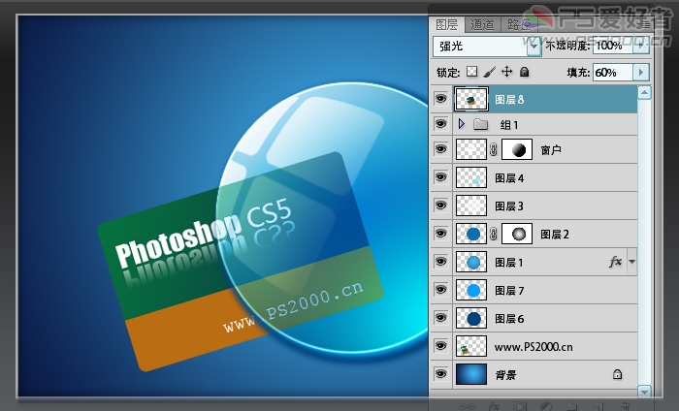This screenshot has width=679, height=411.
Task: Open the 不透明度 slider arrow
Action: pyautogui.click(x=641, y=46)
